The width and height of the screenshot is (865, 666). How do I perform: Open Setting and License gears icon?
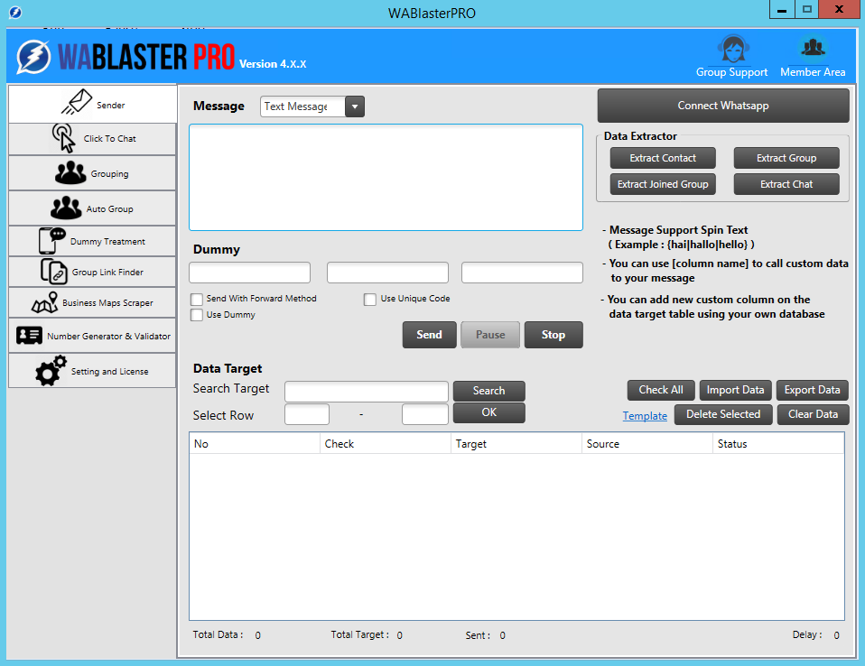click(x=51, y=371)
